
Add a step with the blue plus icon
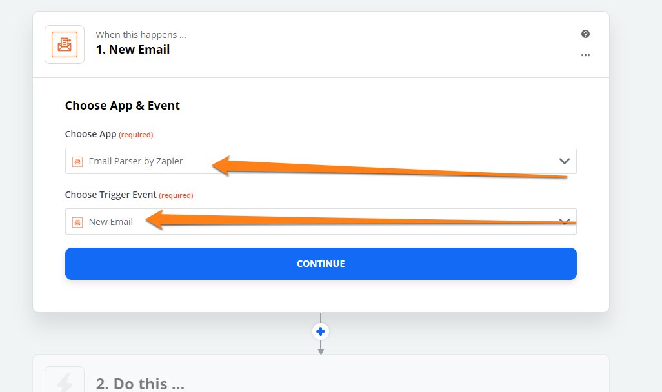[321, 331]
